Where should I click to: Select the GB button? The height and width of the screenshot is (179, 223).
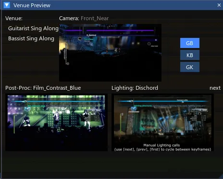pyautogui.click(x=190, y=43)
